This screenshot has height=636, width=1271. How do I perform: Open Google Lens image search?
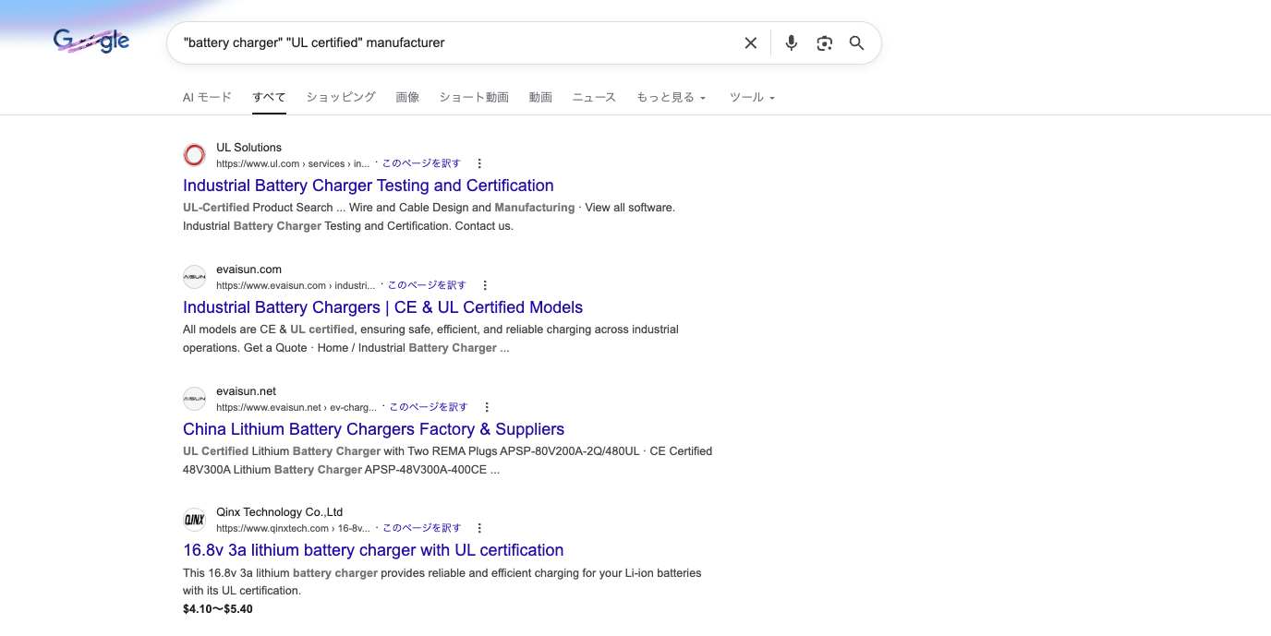coord(824,42)
